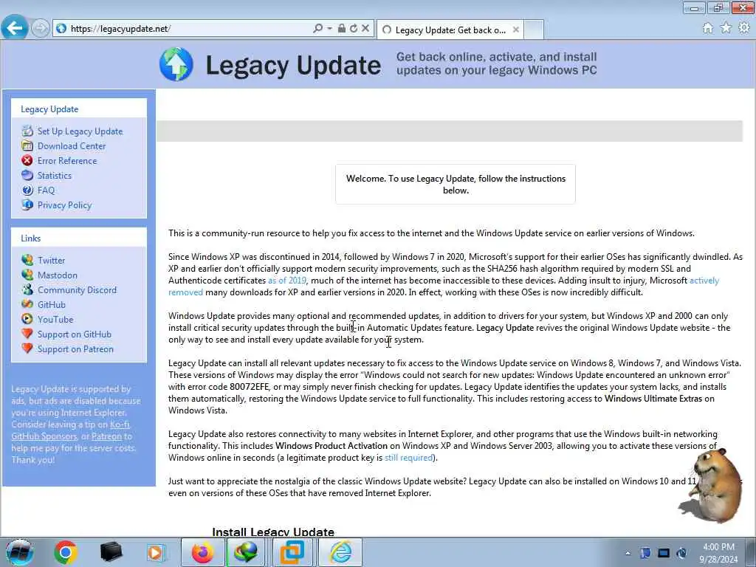The image size is (756, 567).
Task: Switch to Internet Explorer taskbar button
Action: 340,552
